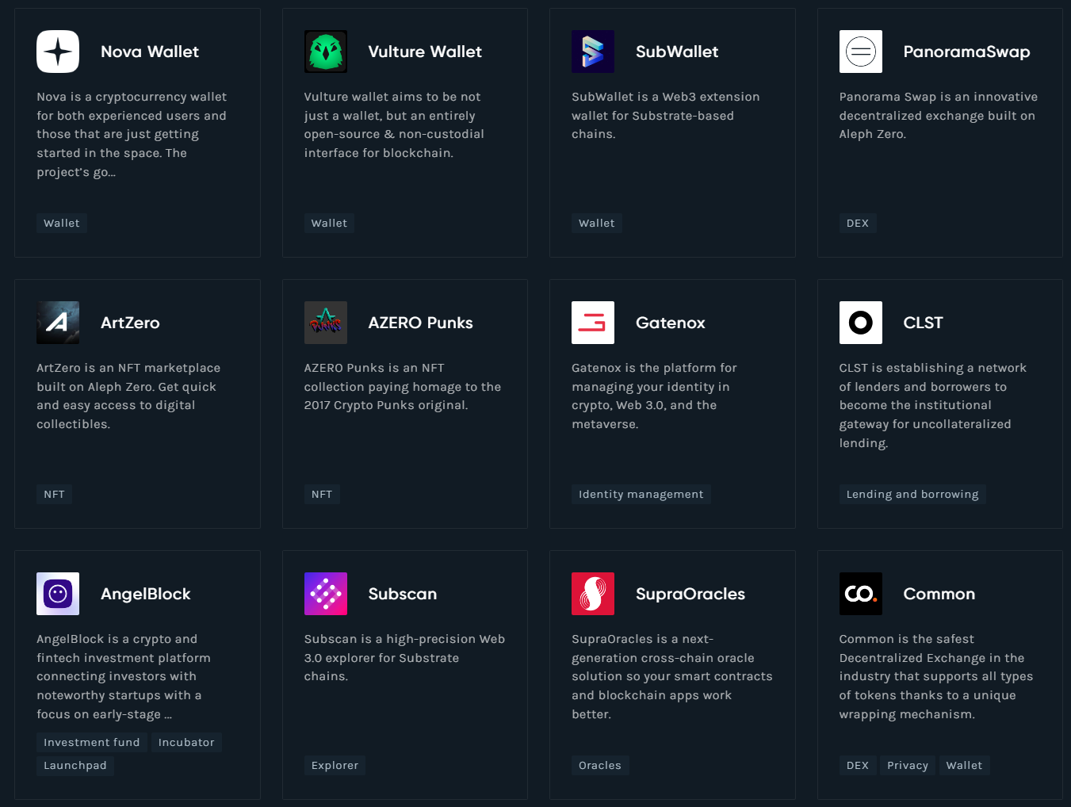This screenshot has height=807, width=1071.
Task: Click the red Gatenox logo icon
Action: coord(593,323)
